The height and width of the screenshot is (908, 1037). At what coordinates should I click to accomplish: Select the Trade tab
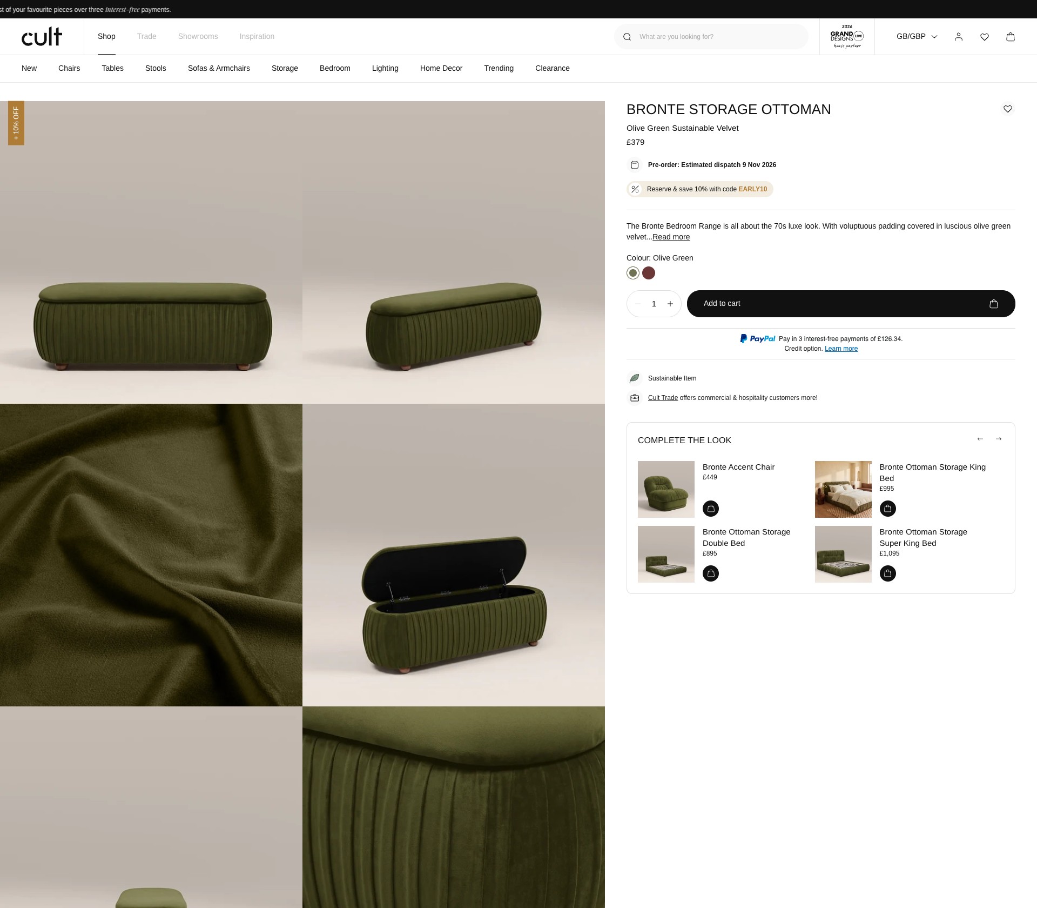pos(146,36)
